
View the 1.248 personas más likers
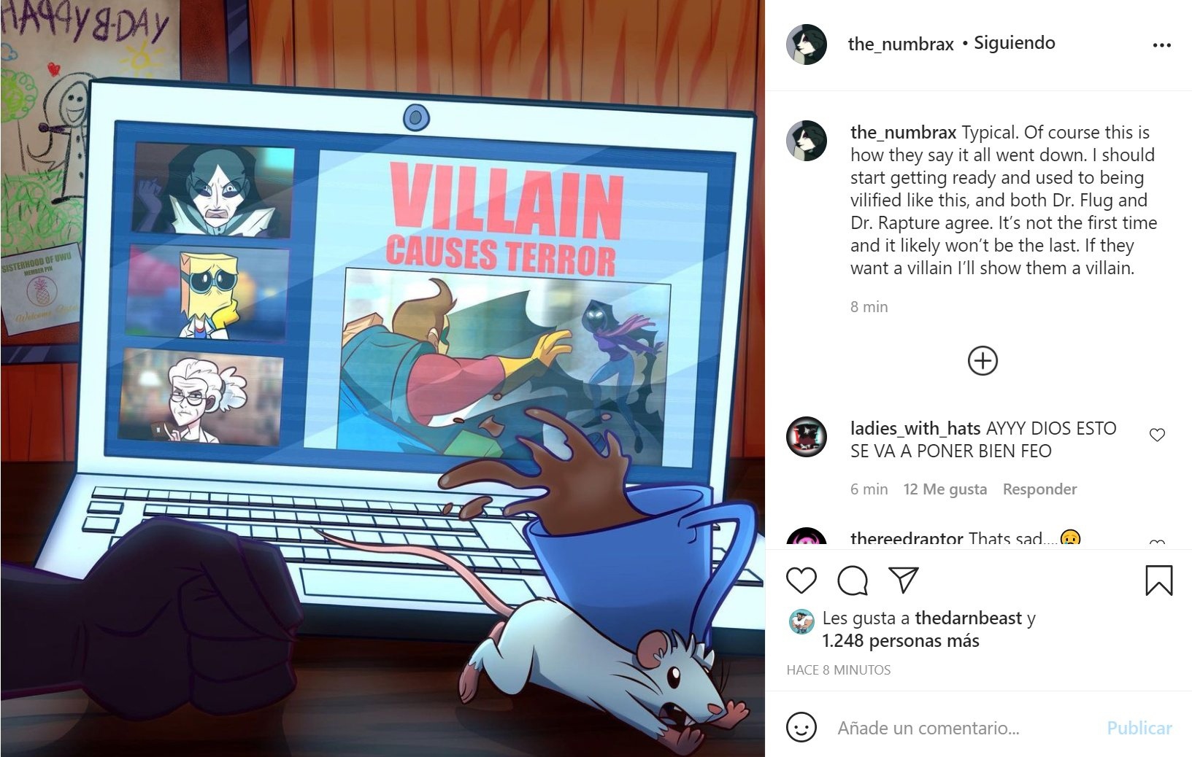click(900, 641)
